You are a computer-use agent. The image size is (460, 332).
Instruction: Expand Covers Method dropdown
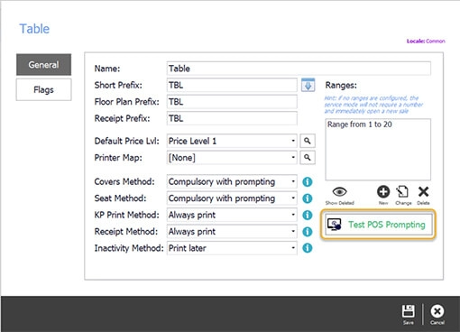pos(232,181)
